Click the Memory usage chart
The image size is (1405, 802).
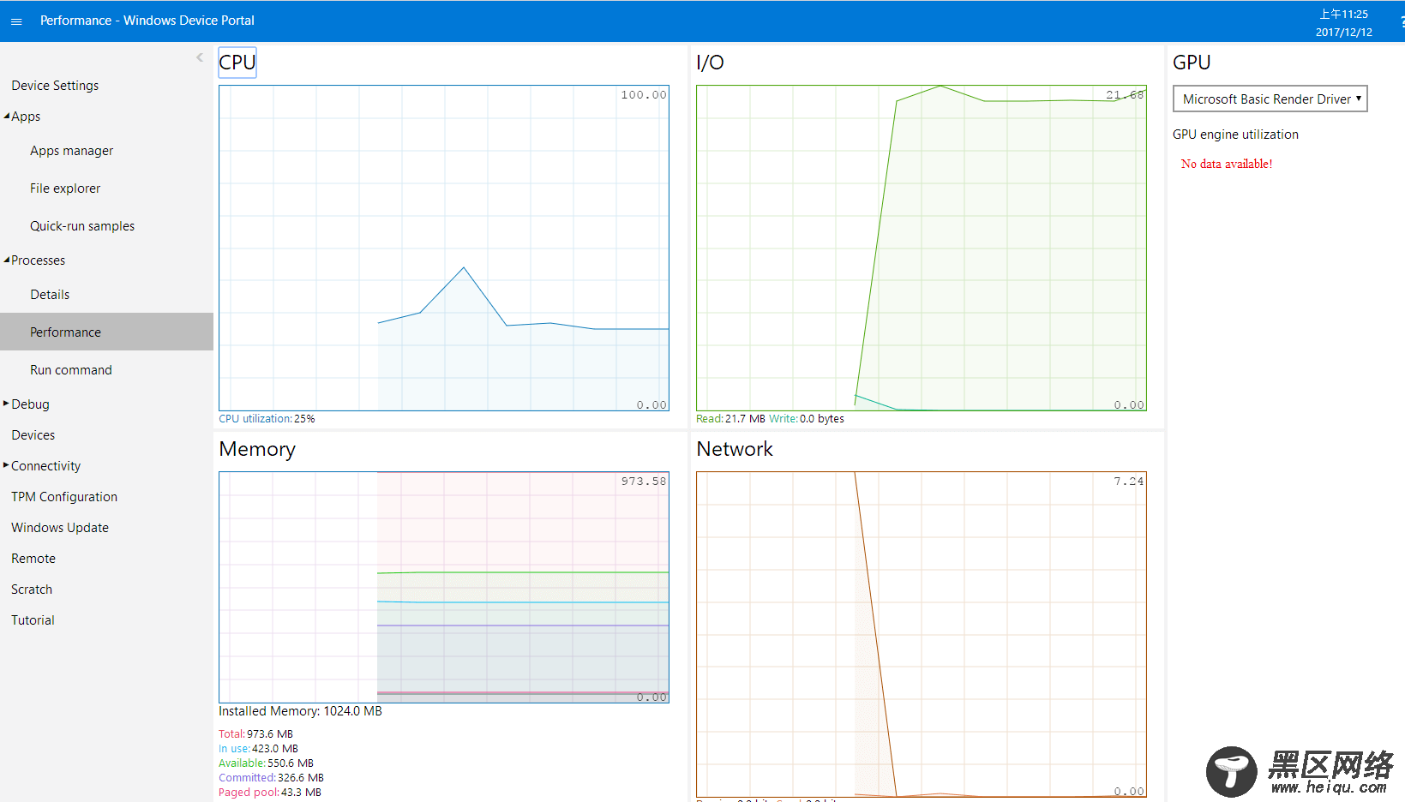pyautogui.click(x=444, y=587)
